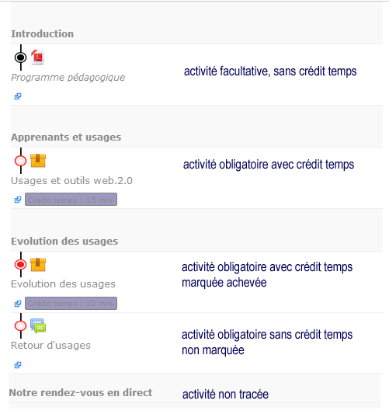Open the PDF icon for Programme pédagogique
This screenshot has width=389, height=414.
coord(38,57)
